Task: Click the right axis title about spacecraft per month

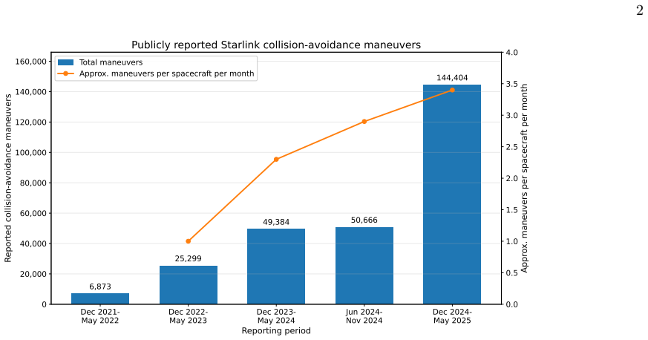Action: pos(524,178)
